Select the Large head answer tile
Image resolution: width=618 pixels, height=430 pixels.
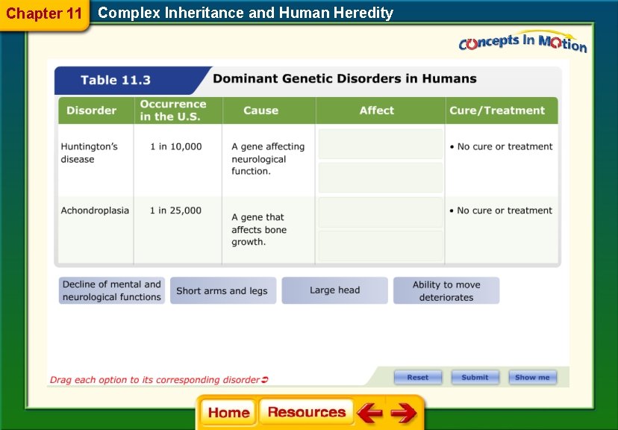coord(334,290)
